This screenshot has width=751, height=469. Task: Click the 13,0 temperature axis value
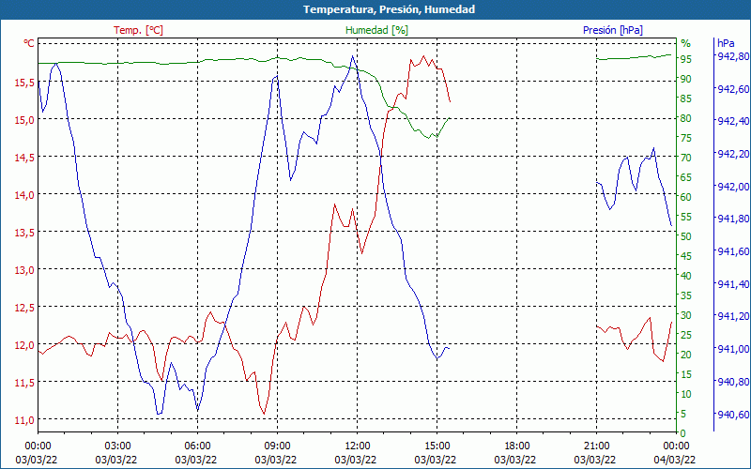point(24,270)
